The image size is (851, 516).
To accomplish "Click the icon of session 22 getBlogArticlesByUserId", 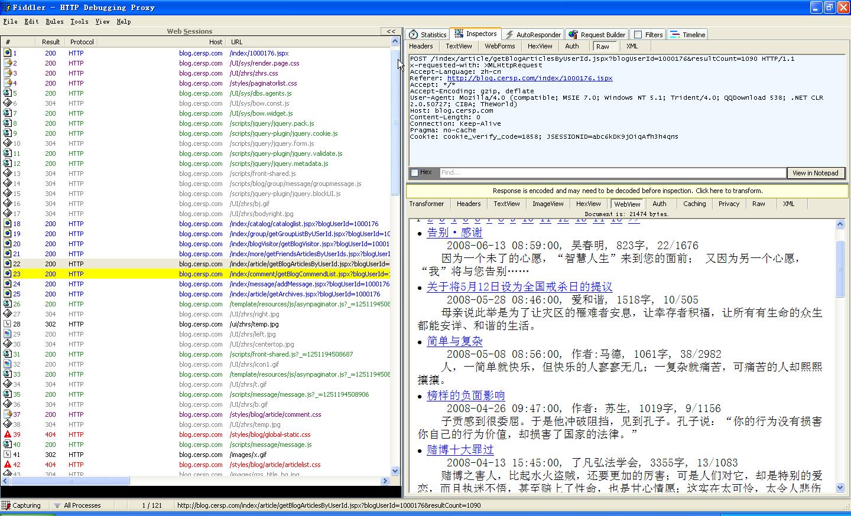I will pos(8,264).
